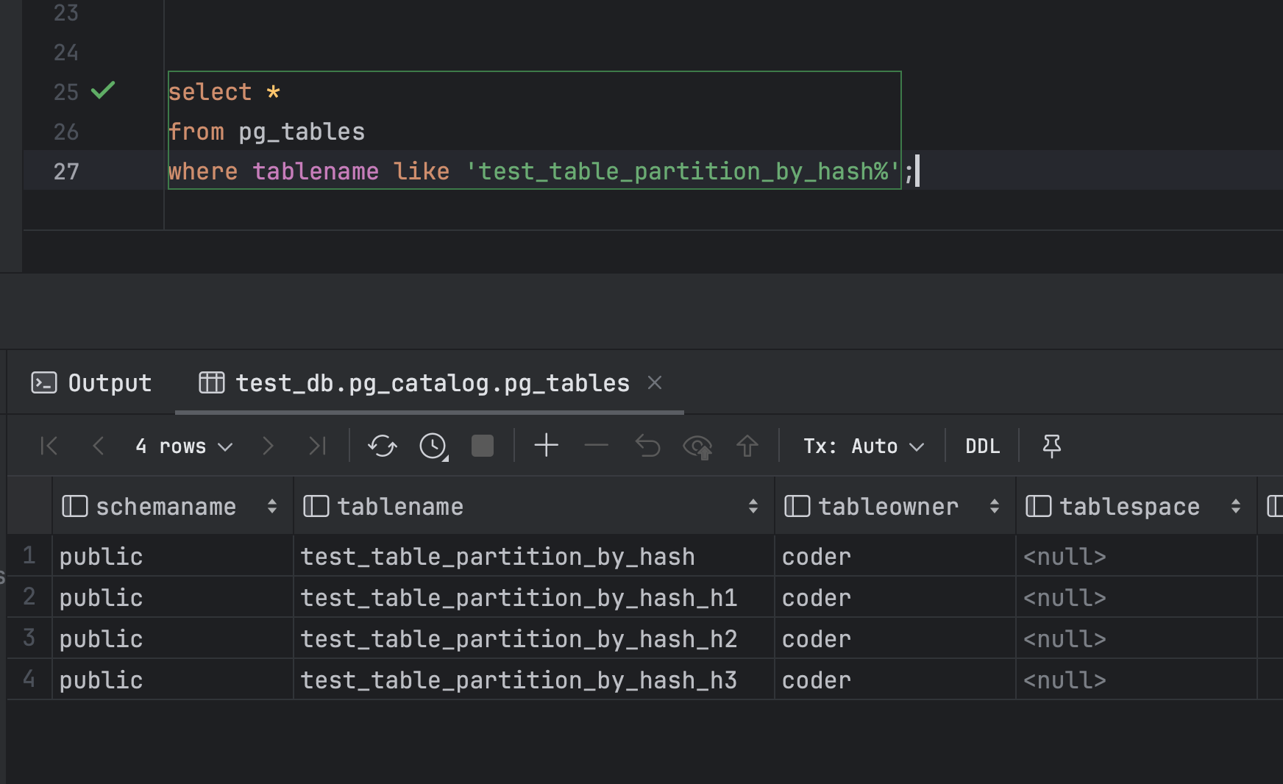Preview pending changes eye icon
Viewport: 1283px width, 784px height.
(697, 446)
